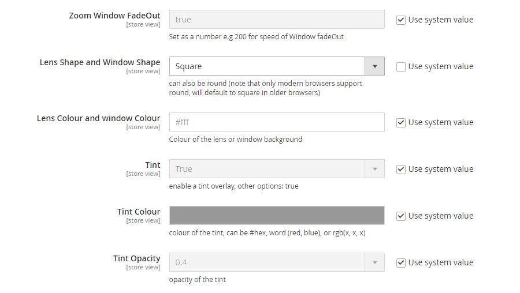Viewport: 520px width, 293px height.
Task: Toggle Use system value for Tint
Action: point(400,169)
